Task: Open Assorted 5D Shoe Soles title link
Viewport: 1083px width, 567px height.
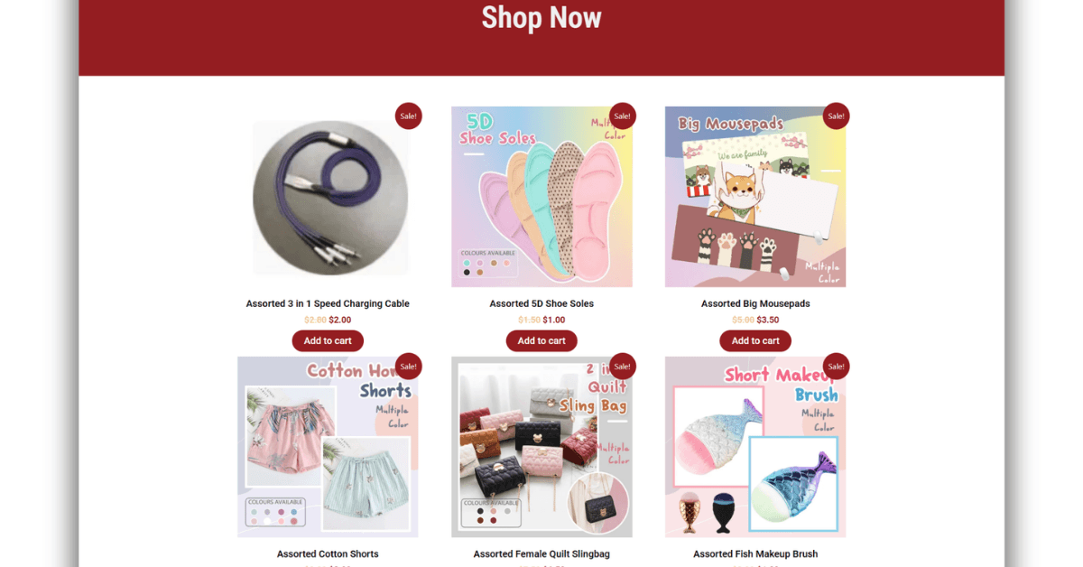Action: click(x=541, y=303)
